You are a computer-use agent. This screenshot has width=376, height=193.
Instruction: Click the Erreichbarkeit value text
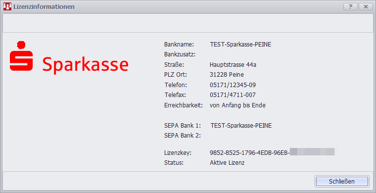[237, 105]
